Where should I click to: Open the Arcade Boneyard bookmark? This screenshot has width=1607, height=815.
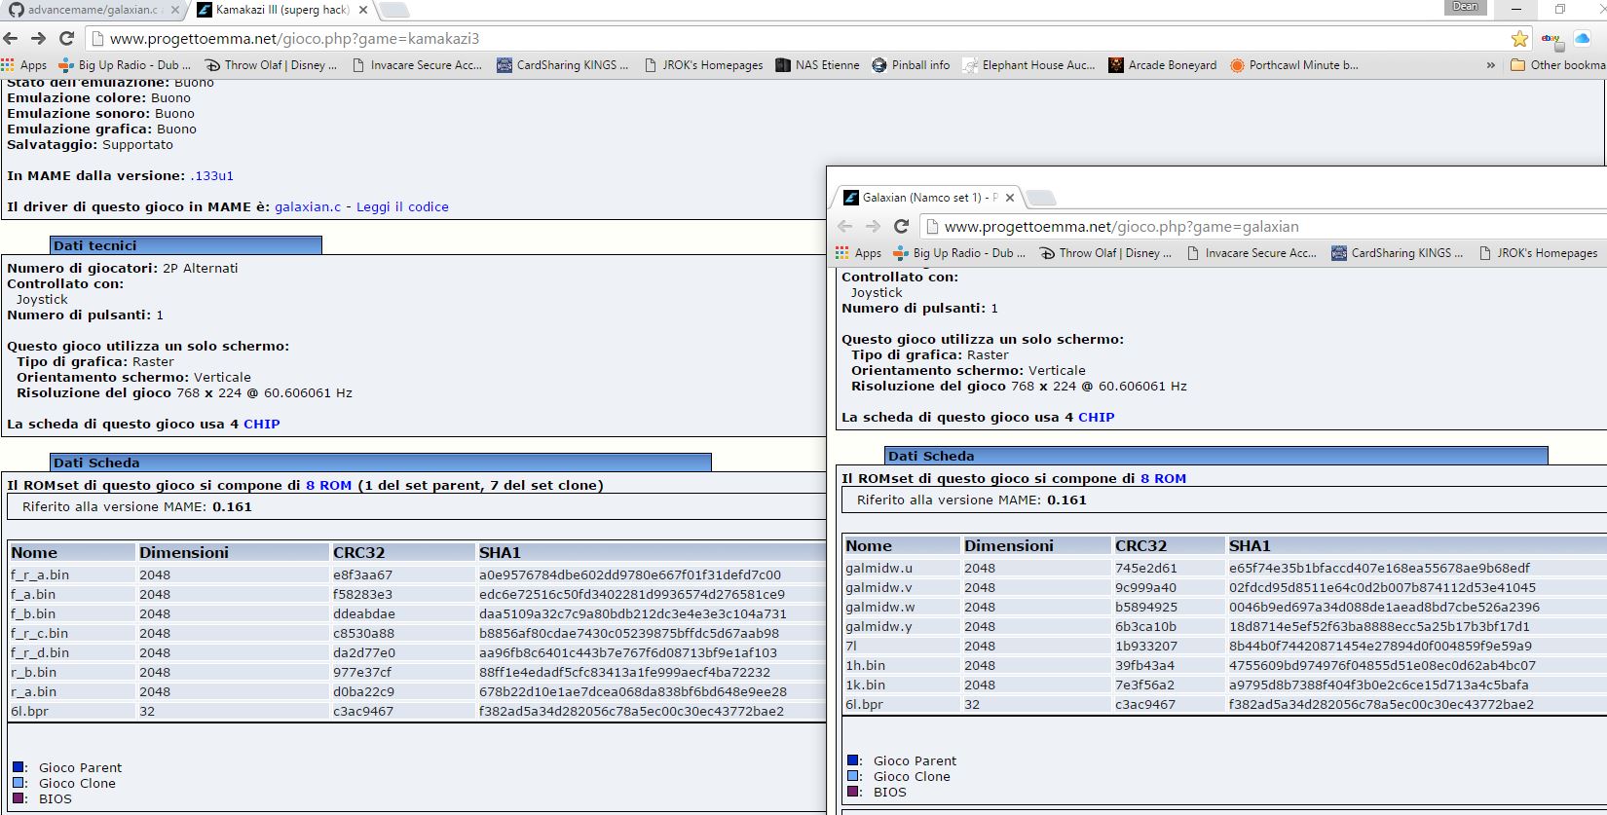pyautogui.click(x=1163, y=65)
